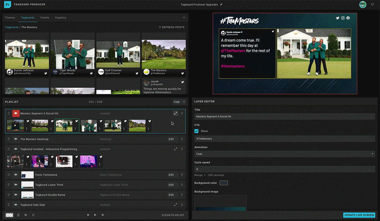The height and width of the screenshot is (221, 380).
Task: Go to the Graphics tab
Action: (60, 18)
